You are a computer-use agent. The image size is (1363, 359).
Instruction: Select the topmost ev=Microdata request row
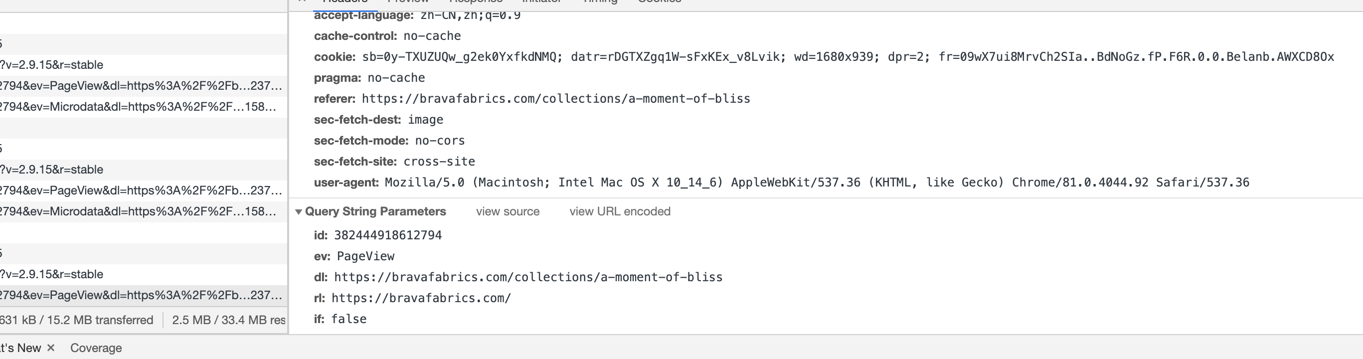(x=144, y=106)
